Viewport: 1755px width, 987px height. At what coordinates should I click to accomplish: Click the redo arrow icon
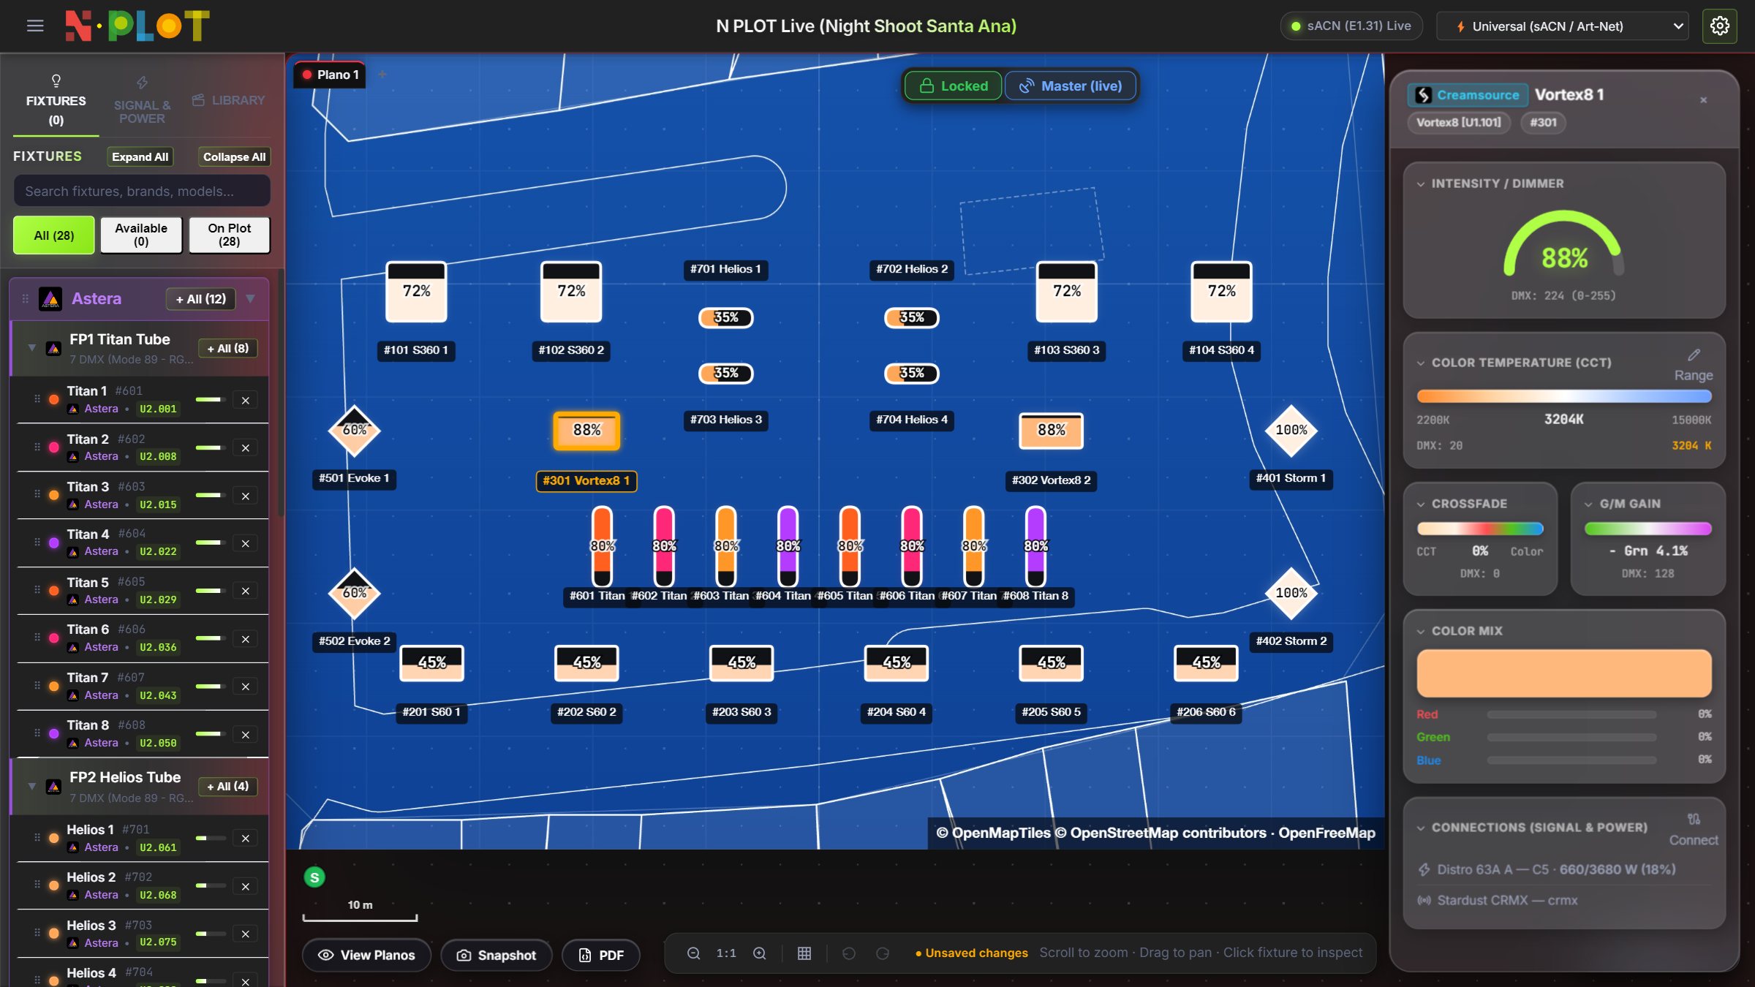pyautogui.click(x=883, y=953)
